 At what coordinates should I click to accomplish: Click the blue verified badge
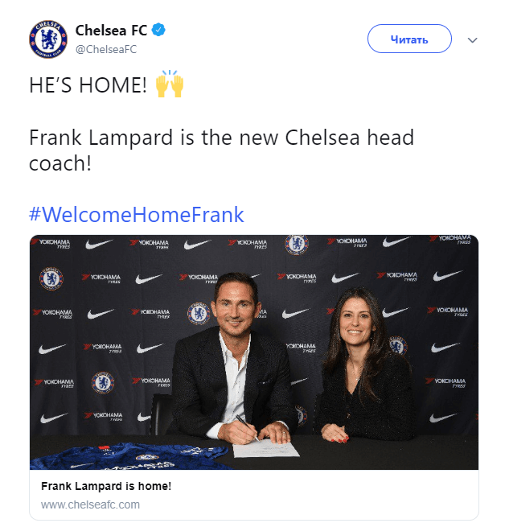pyautogui.click(x=158, y=30)
